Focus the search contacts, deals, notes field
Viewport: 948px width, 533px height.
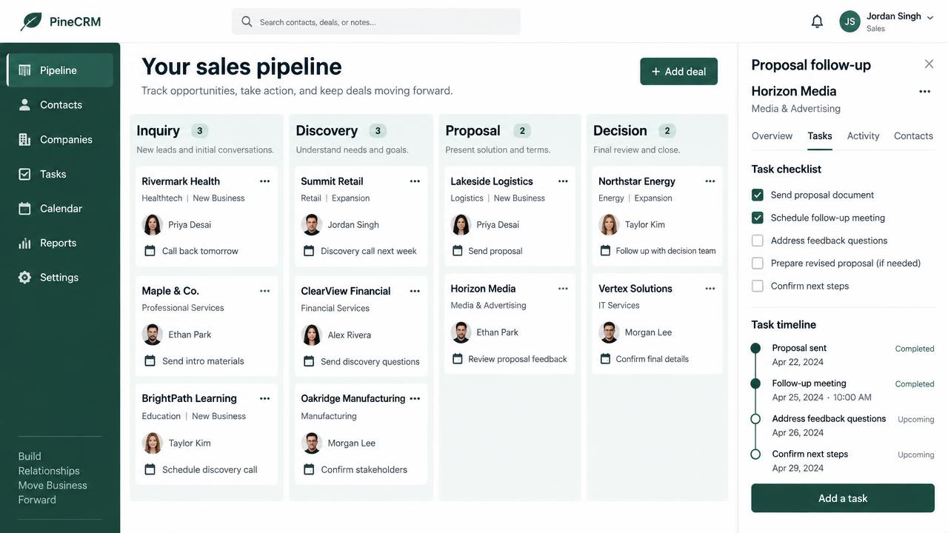click(x=376, y=21)
